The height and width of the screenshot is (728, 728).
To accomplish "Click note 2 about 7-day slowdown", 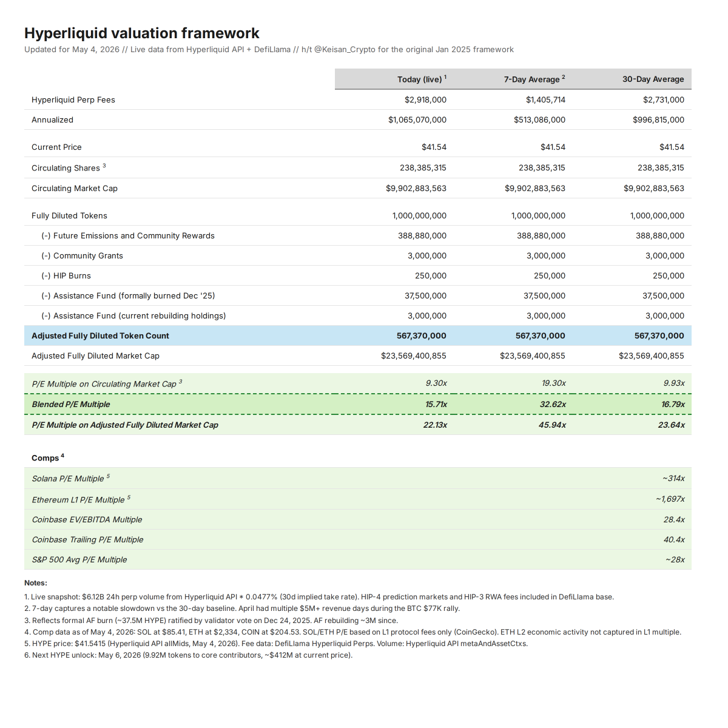I will pos(242,608).
